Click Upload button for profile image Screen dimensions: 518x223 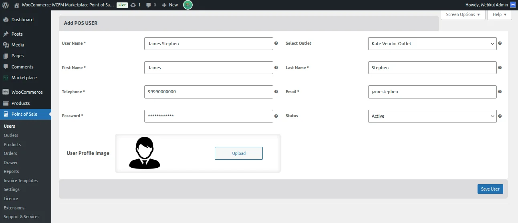(239, 153)
